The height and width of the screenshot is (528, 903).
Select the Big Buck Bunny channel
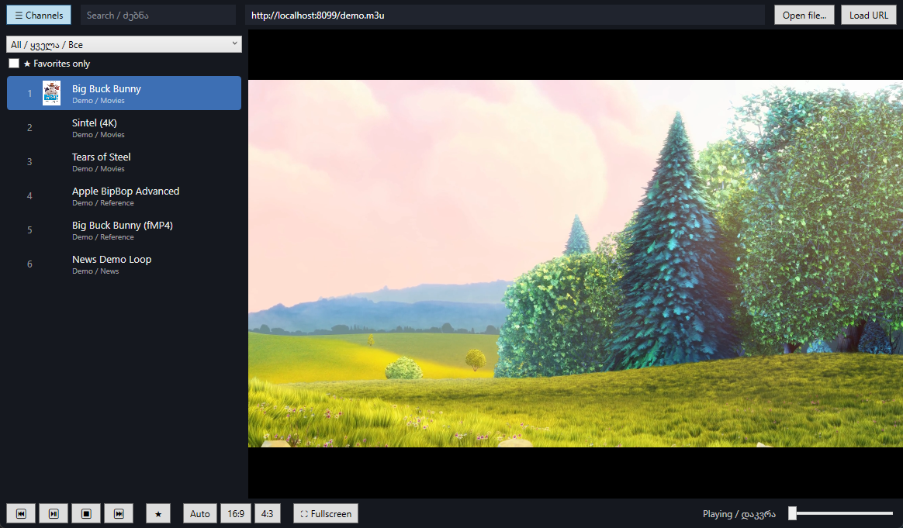point(124,93)
